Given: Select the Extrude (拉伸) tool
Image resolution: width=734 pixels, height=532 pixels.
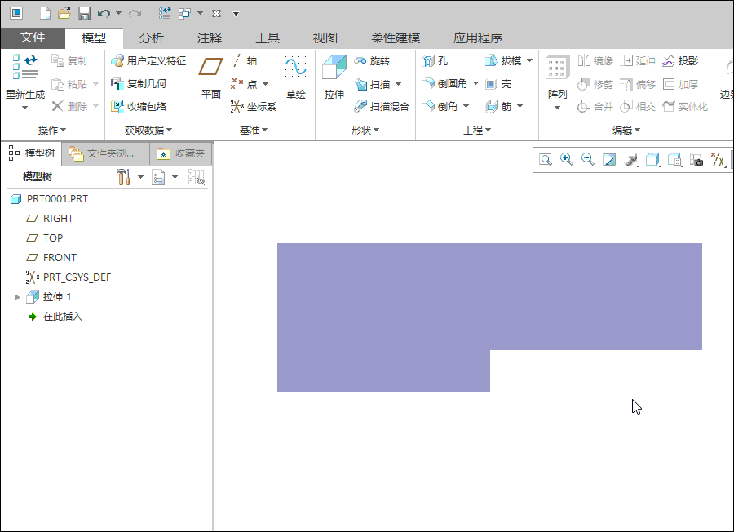Looking at the screenshot, I should pos(334,77).
